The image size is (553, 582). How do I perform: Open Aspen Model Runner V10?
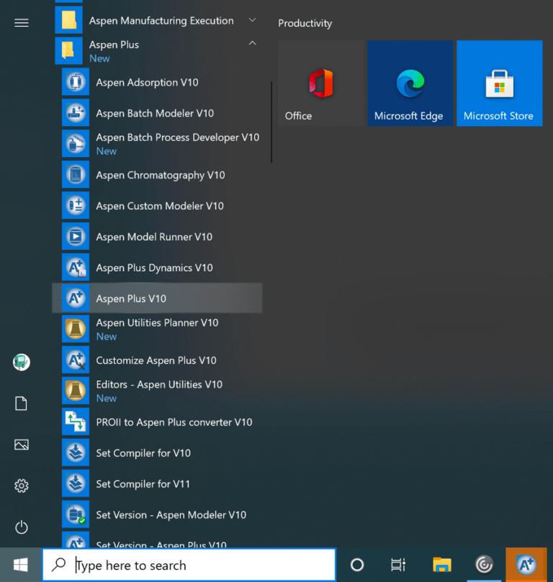click(x=154, y=237)
